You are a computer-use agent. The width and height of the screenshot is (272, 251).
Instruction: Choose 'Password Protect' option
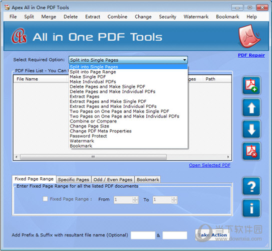pos(128,136)
